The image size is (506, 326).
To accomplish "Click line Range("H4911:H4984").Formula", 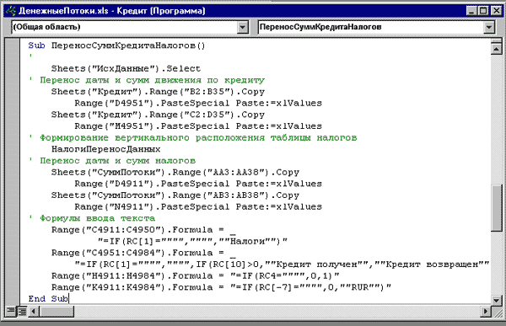I will coord(196,276).
